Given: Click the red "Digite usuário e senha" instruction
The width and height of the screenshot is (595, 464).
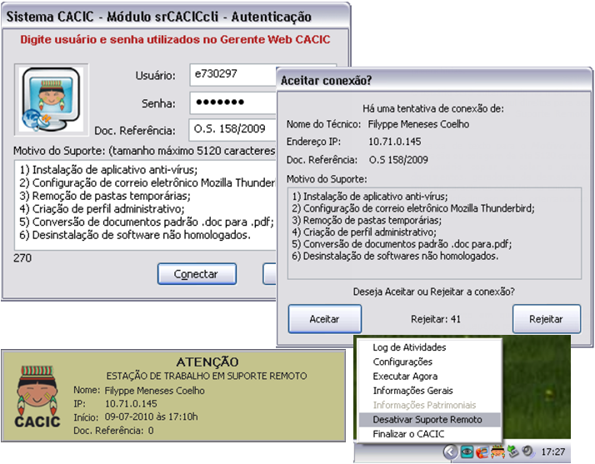Looking at the screenshot, I should coord(175,39).
